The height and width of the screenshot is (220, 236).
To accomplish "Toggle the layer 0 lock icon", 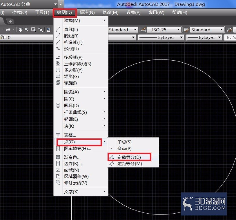I will pyautogui.click(x=1, y=37).
